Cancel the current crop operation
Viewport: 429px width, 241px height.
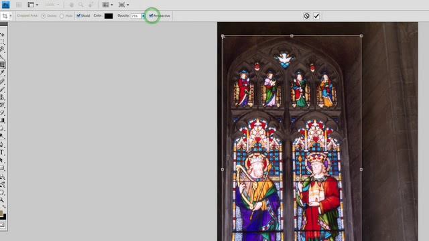(306, 16)
